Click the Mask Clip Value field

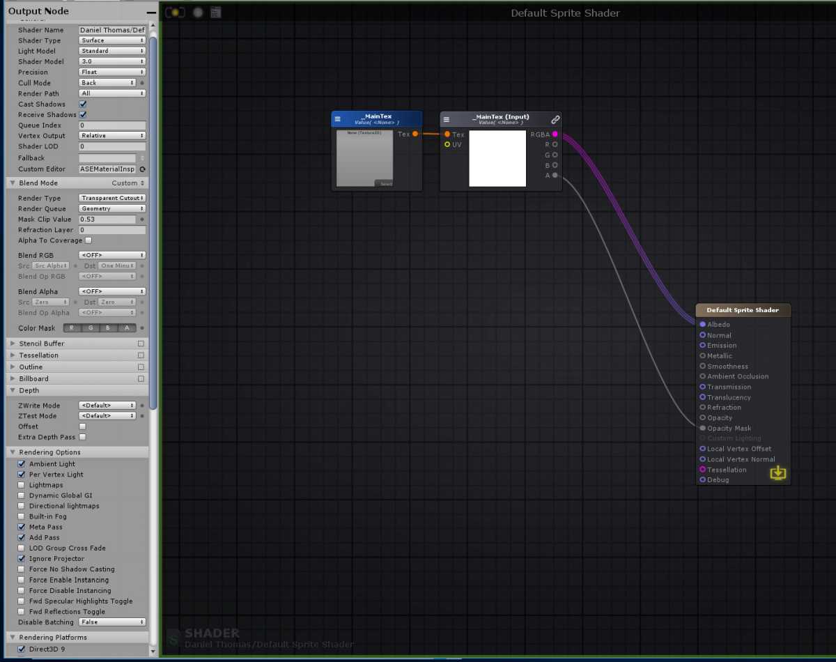(x=107, y=220)
